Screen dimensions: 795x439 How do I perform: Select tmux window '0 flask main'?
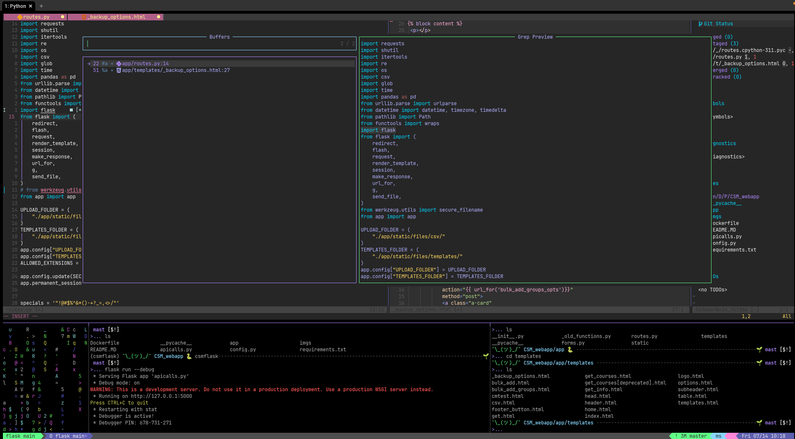(67, 436)
